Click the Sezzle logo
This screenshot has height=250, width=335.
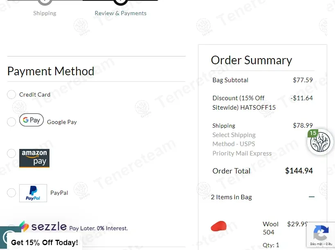point(43,227)
